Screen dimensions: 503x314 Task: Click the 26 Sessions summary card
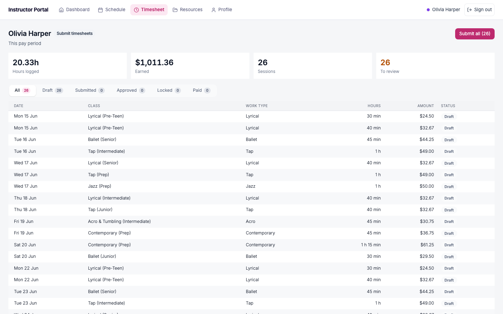313,66
